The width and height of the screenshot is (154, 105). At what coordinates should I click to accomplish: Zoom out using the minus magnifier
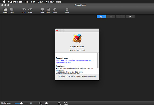(40, 103)
